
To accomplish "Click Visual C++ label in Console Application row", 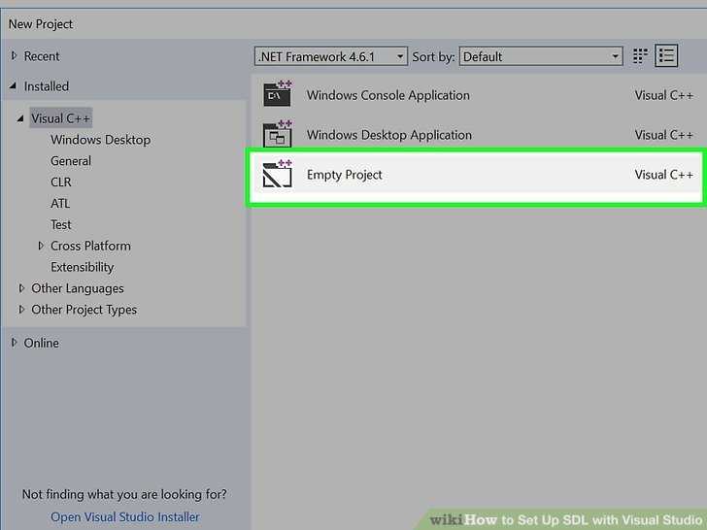I will point(663,95).
